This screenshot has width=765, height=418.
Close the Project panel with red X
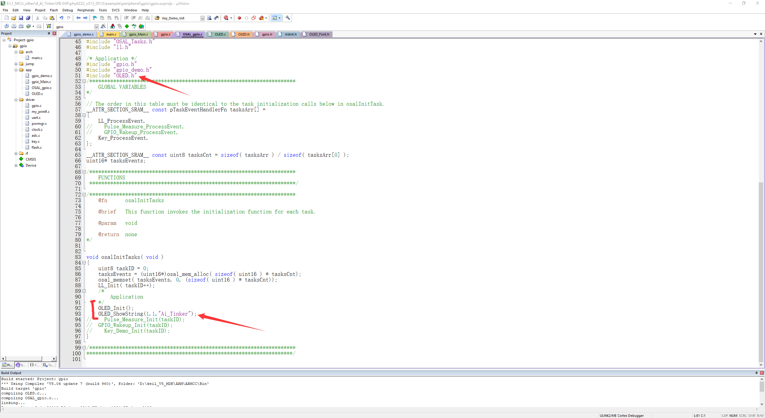click(54, 33)
